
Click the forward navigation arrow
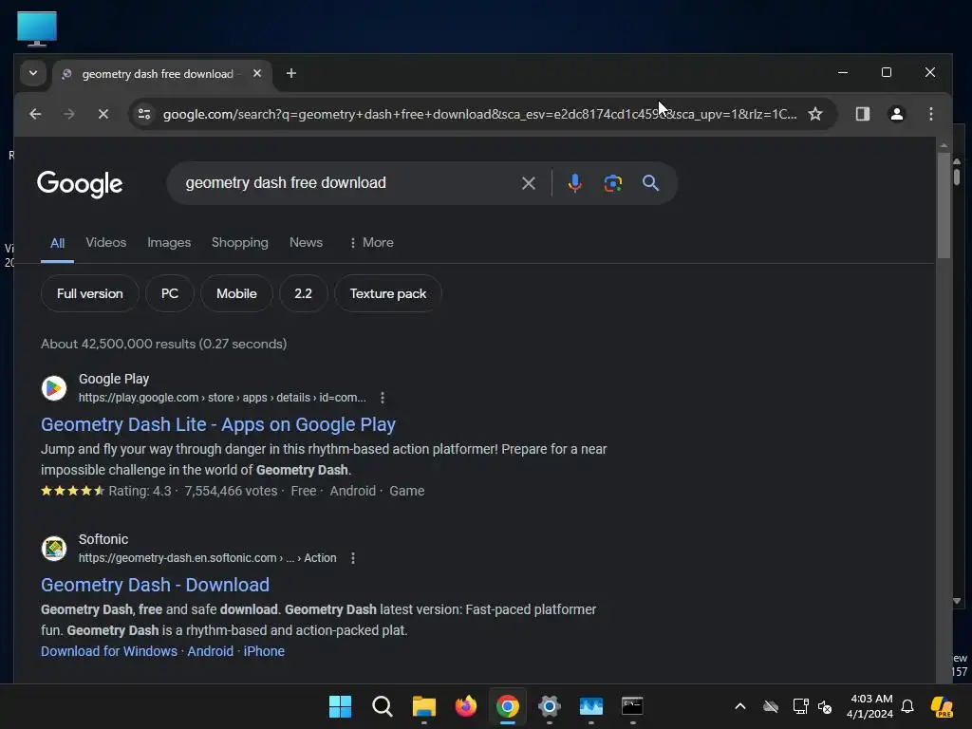coord(68,114)
